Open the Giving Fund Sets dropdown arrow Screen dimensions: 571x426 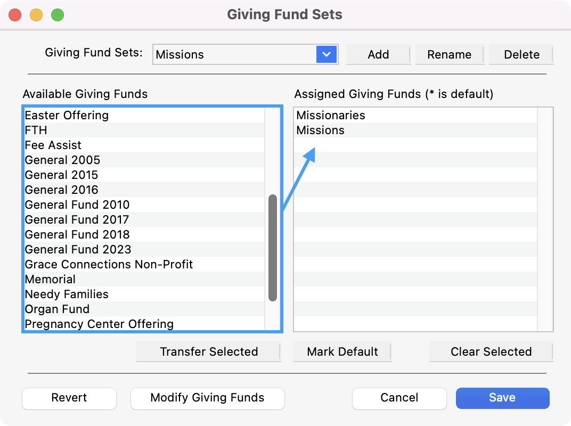[327, 54]
